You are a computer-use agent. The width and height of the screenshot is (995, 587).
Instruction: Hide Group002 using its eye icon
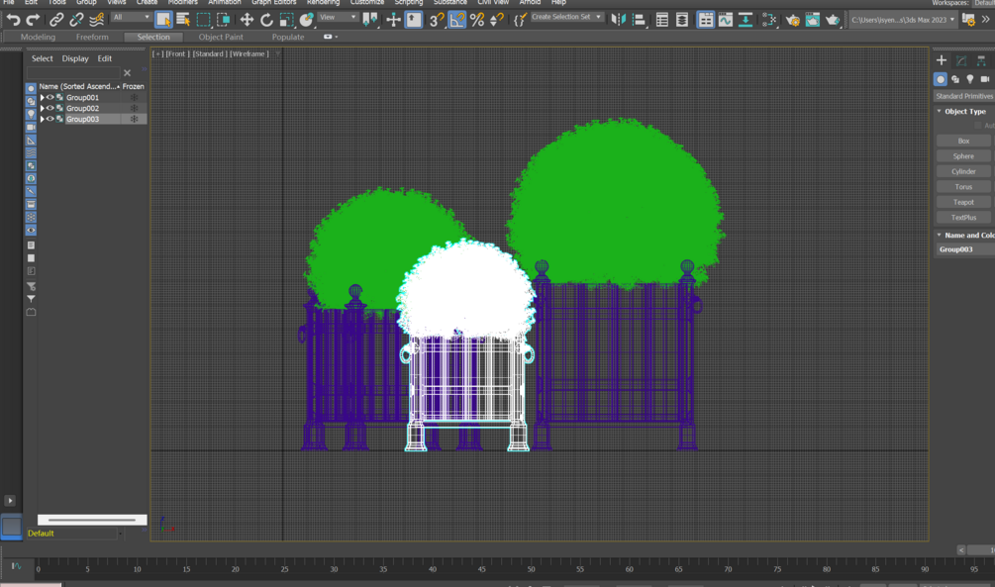click(x=50, y=109)
